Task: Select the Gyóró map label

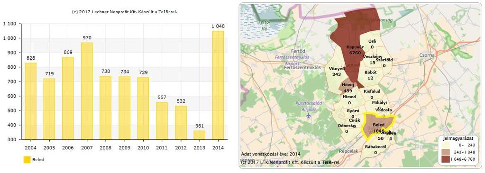Action: (353, 111)
